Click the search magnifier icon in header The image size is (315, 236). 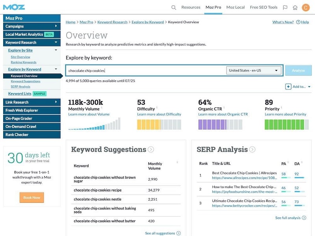tap(174, 7)
